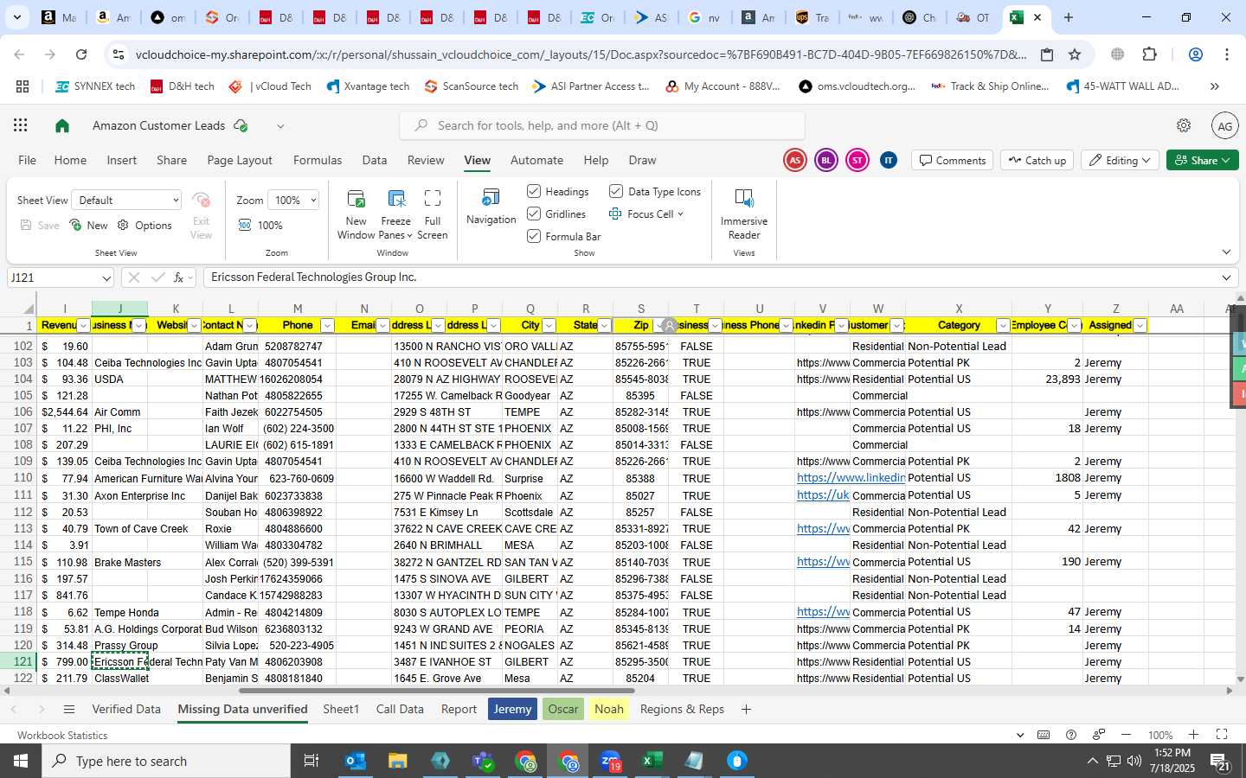Click the zoom out minus in status bar
This screenshot has height=778, width=1246.
click(x=1126, y=735)
